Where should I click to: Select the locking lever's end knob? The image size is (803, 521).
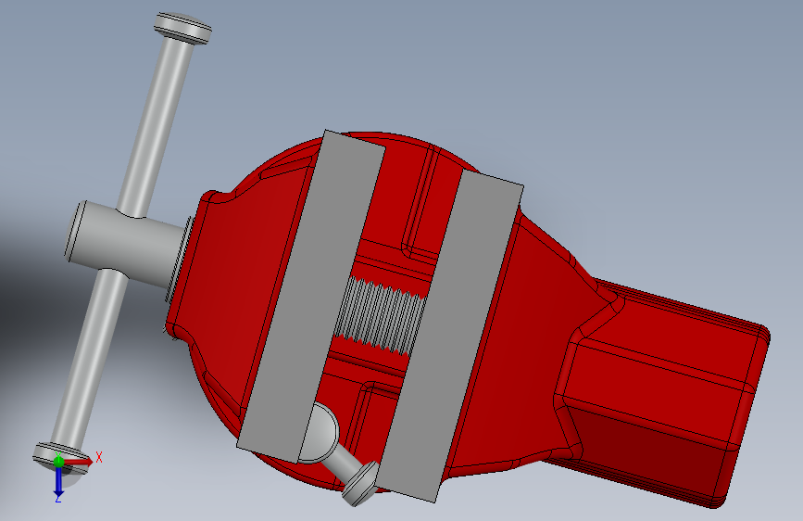[359, 484]
